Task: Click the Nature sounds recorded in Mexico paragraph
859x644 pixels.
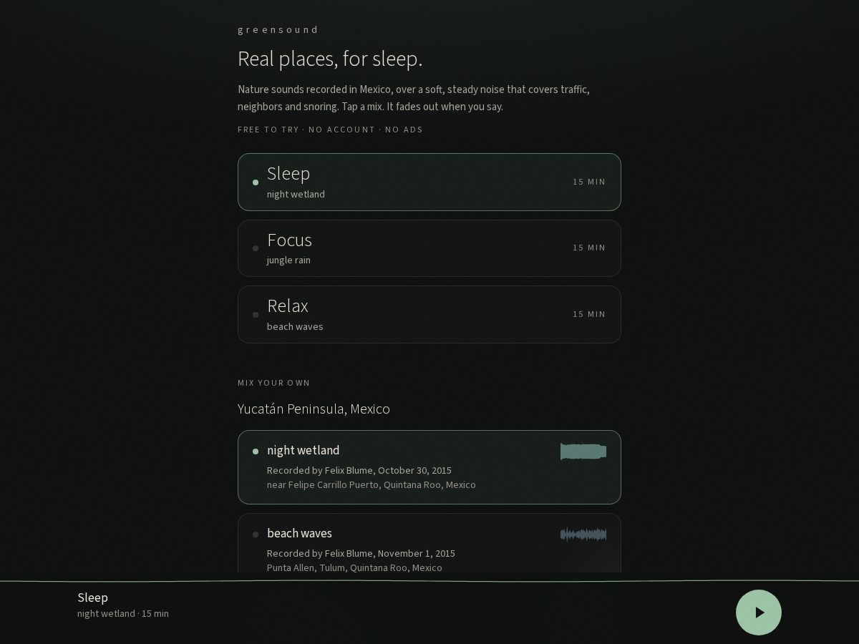Action: (414, 98)
